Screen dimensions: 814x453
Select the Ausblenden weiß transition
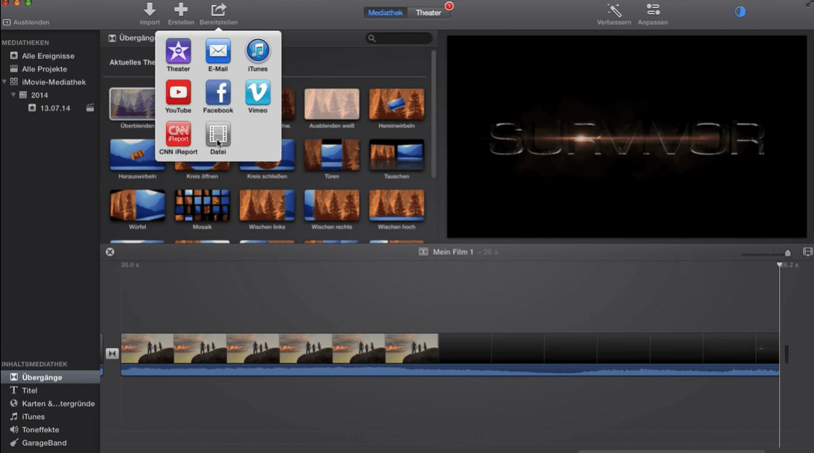331,103
